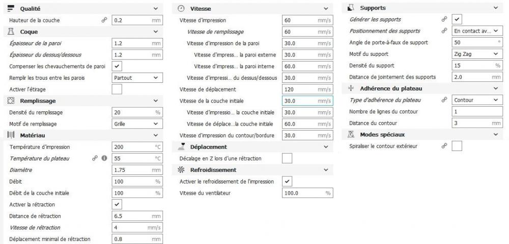This screenshot has width=509, height=244.
Task: Click the link icon next to Générer les supports
Action: (x=444, y=19)
